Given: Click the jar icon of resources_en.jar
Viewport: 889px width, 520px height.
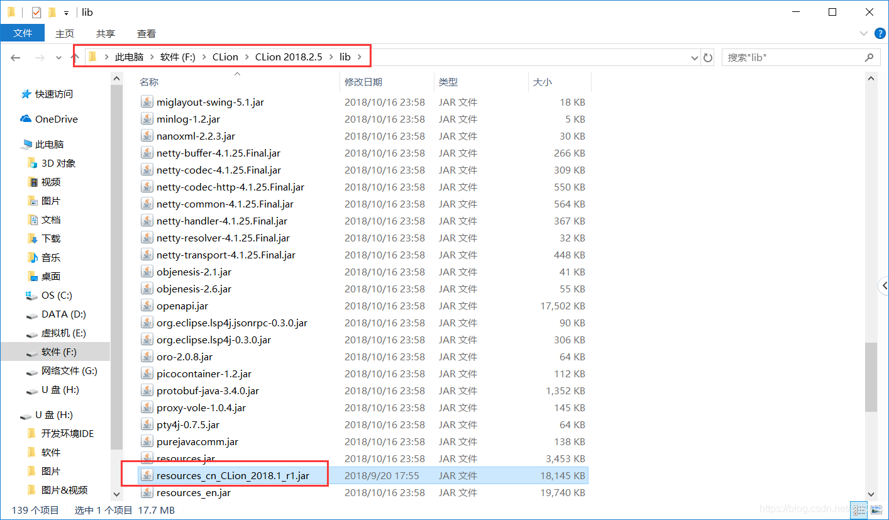Looking at the screenshot, I should [147, 492].
